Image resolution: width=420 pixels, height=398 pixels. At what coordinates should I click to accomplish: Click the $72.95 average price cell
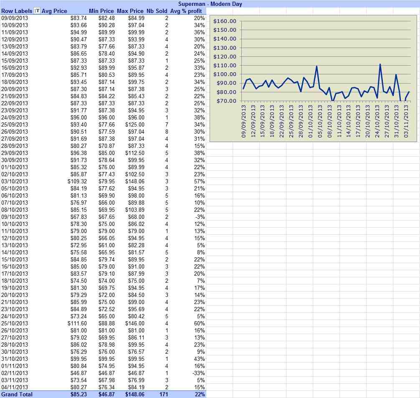(x=78, y=245)
